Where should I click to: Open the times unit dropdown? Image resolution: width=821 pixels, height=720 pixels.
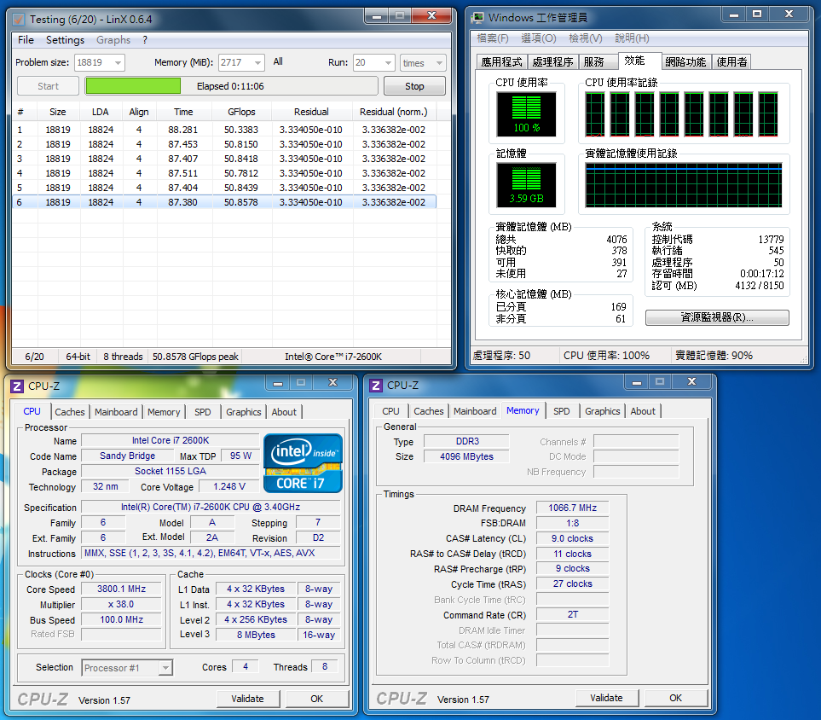click(x=439, y=63)
